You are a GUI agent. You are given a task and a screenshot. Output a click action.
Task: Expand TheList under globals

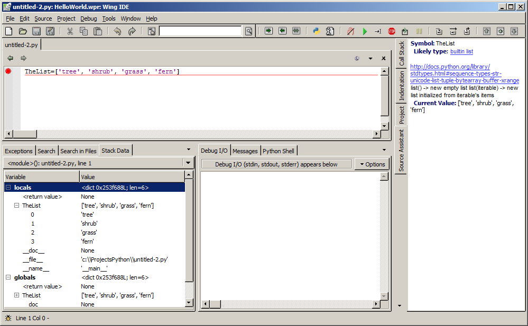tap(17, 295)
